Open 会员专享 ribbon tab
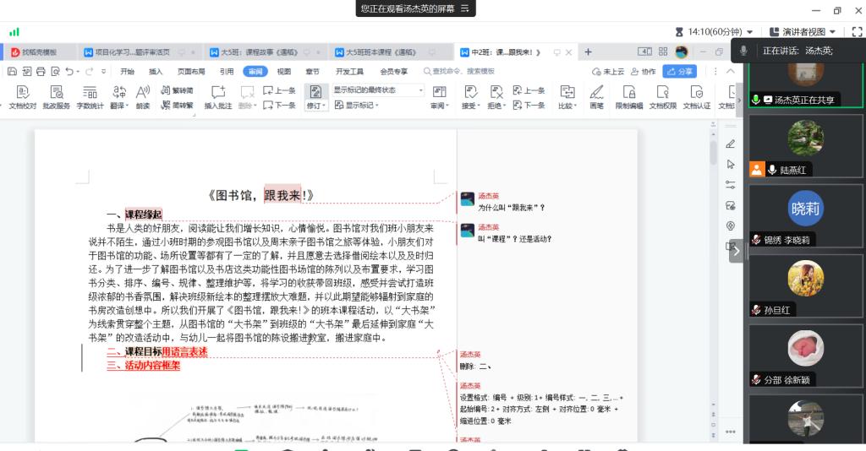Image resolution: width=866 pixels, height=451 pixels. (394, 71)
